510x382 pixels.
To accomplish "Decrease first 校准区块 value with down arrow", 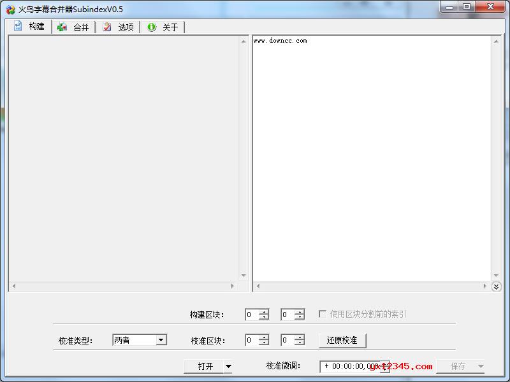I will tap(264, 343).
